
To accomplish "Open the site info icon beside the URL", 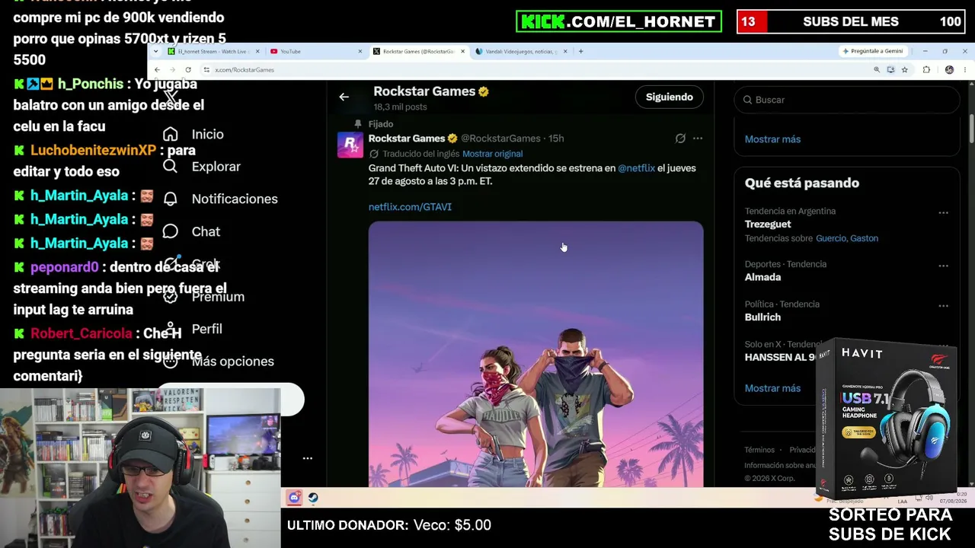I will pyautogui.click(x=206, y=69).
